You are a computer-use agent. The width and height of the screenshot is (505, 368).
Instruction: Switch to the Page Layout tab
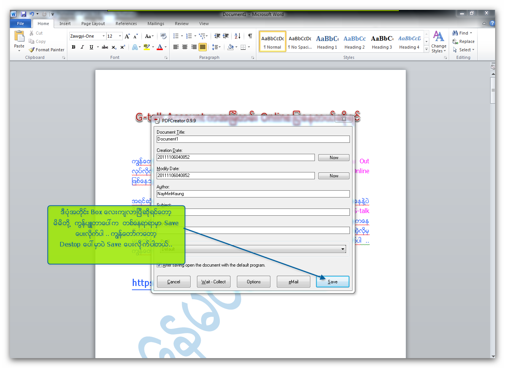point(93,24)
